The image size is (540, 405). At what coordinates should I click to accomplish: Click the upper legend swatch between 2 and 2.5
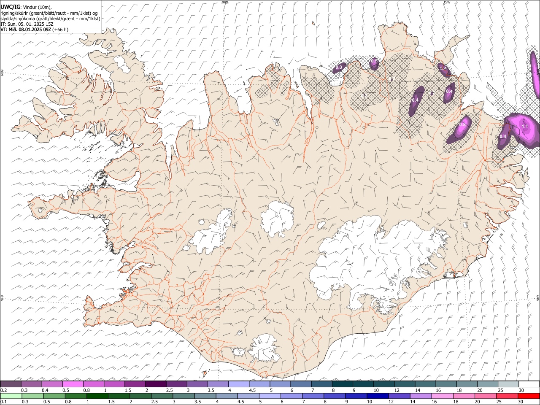coord(156,384)
